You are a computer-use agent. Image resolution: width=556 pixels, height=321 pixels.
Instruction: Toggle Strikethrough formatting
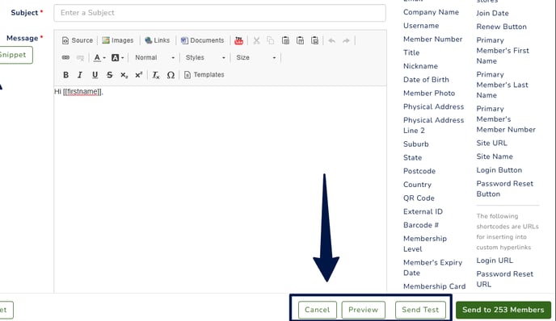coord(109,75)
